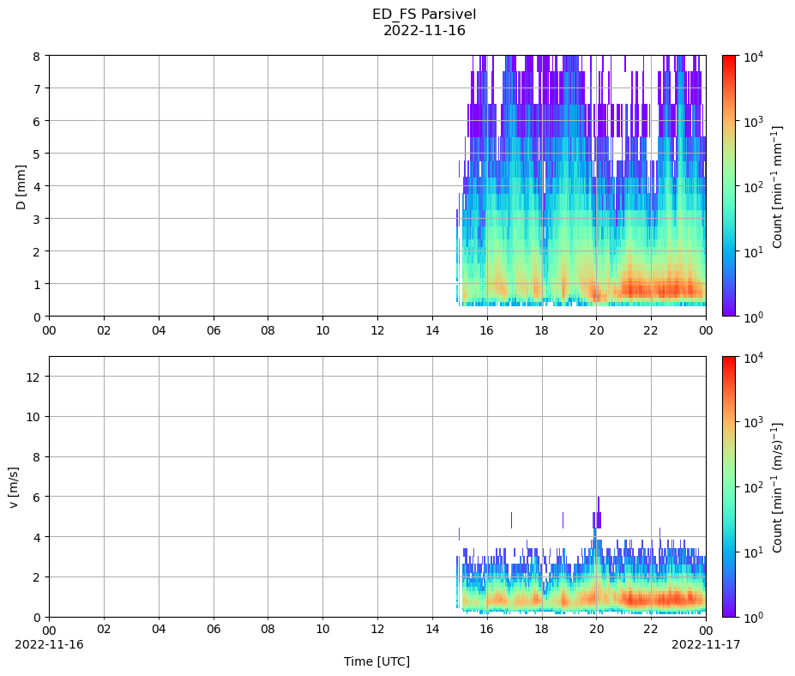Image resolution: width=795 pixels, height=676 pixels.
Task: Click y-axis tick "3" on the D plot
Action: click(37, 219)
